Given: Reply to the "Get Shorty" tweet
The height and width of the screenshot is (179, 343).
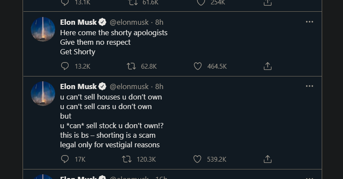Looking at the screenshot, I should click(65, 66).
